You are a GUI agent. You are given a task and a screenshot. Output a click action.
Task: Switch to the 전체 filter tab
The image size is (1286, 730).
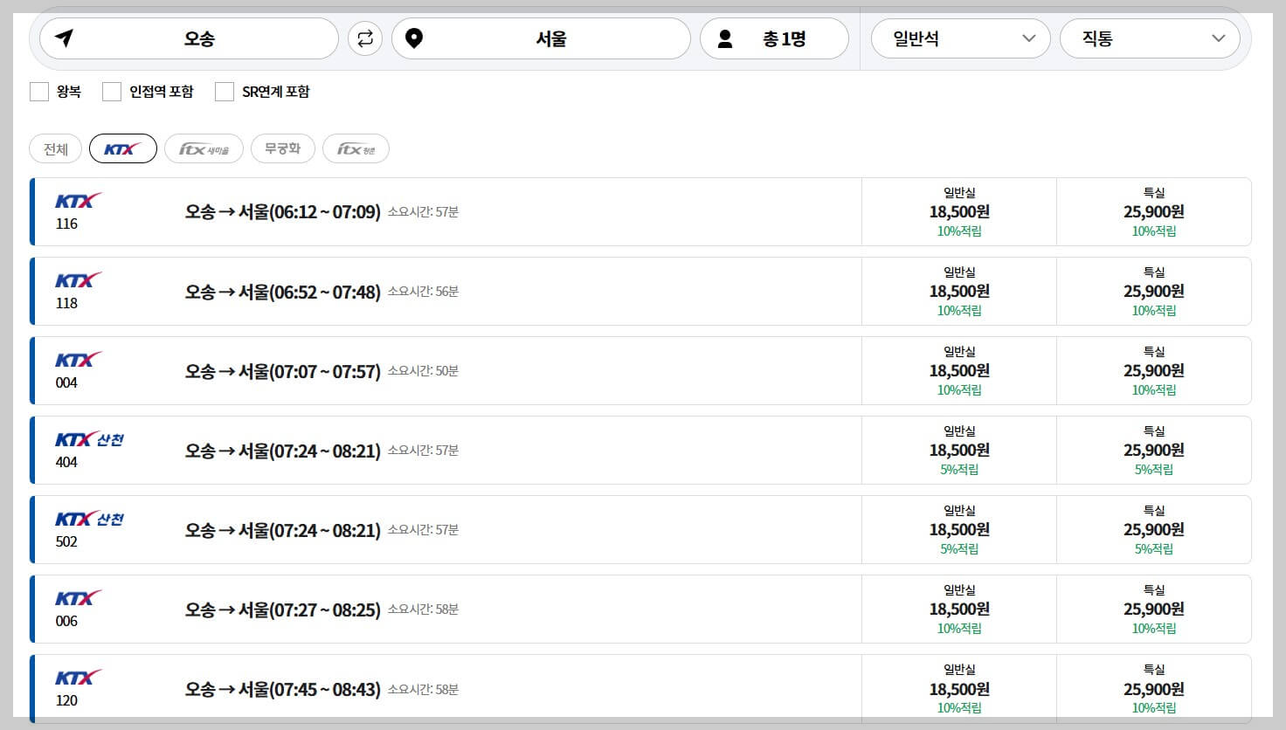54,148
